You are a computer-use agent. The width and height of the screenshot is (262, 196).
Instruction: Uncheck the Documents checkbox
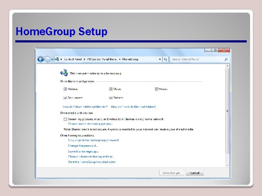(65, 98)
